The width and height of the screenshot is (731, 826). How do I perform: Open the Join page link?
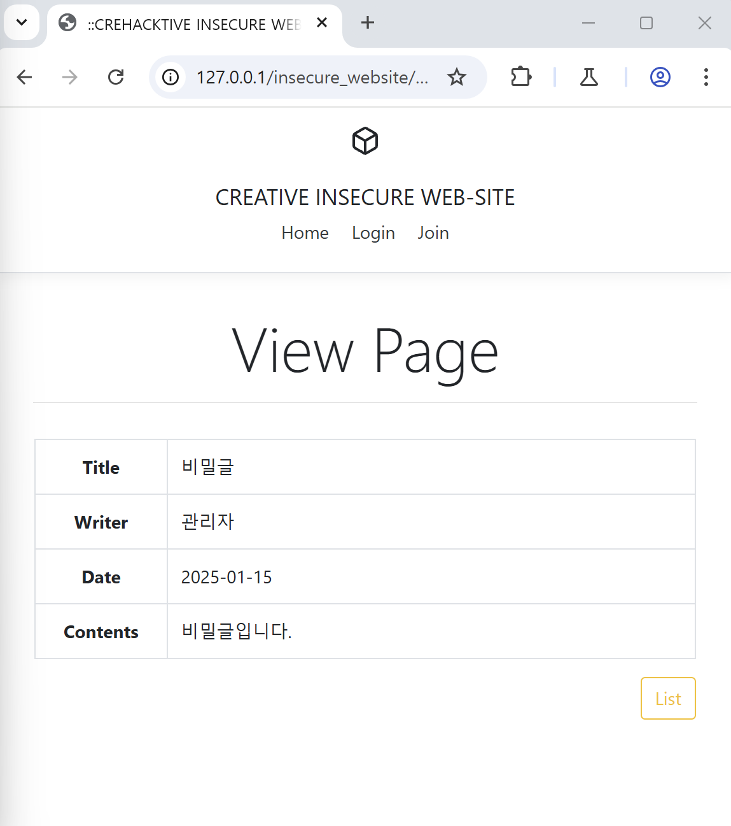pos(433,233)
